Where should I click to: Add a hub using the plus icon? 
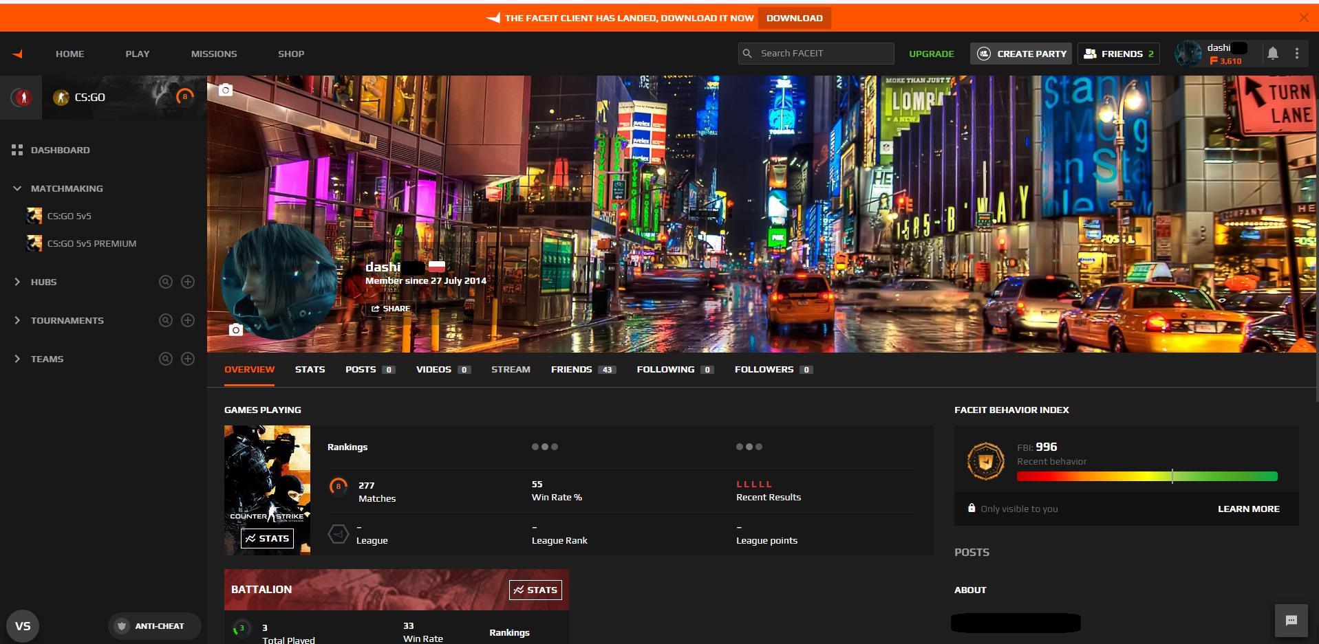(x=188, y=282)
